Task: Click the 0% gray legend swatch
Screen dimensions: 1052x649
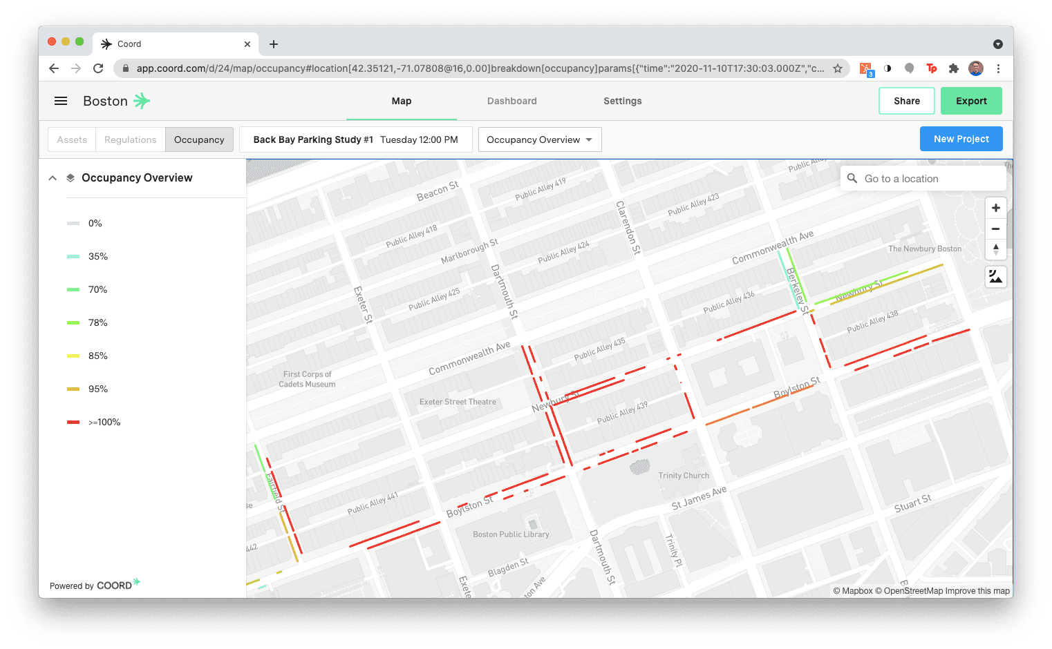Action: [73, 224]
